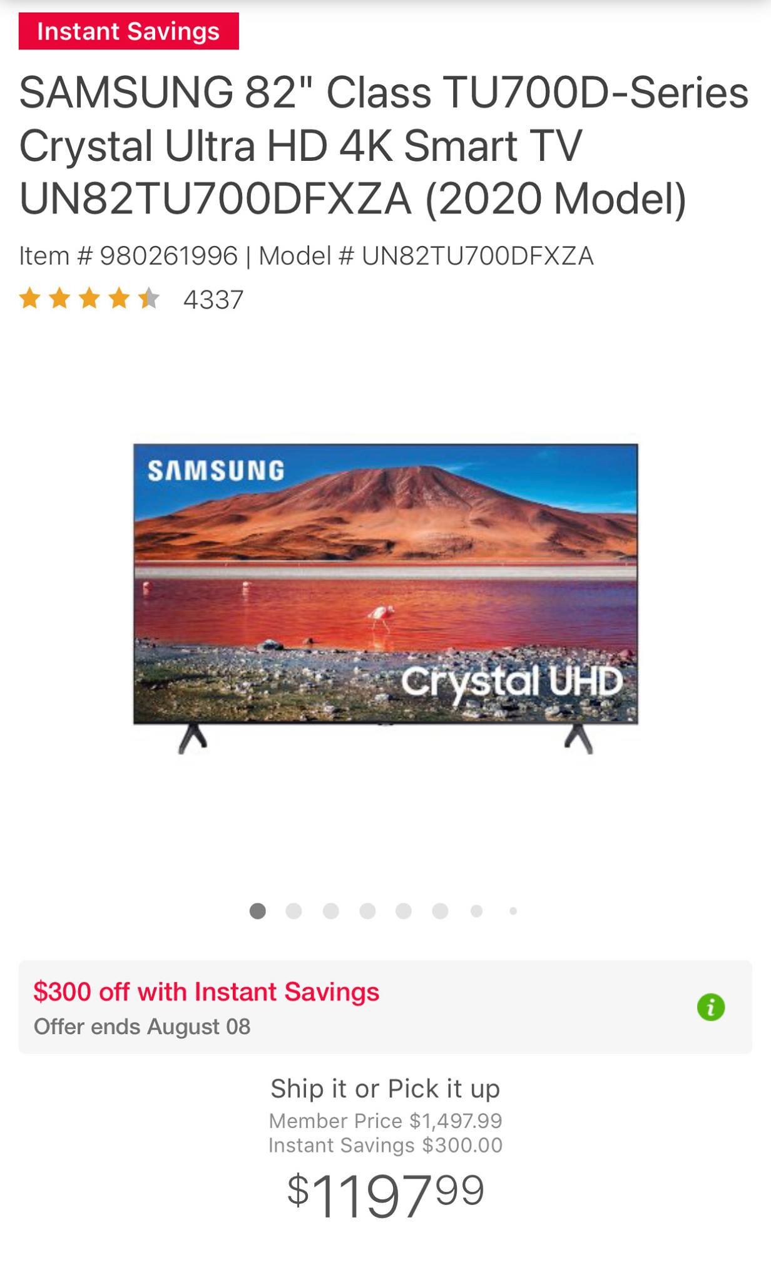The width and height of the screenshot is (771, 1282).
Task: Open the 4337 reviews count
Action: pos(213,300)
